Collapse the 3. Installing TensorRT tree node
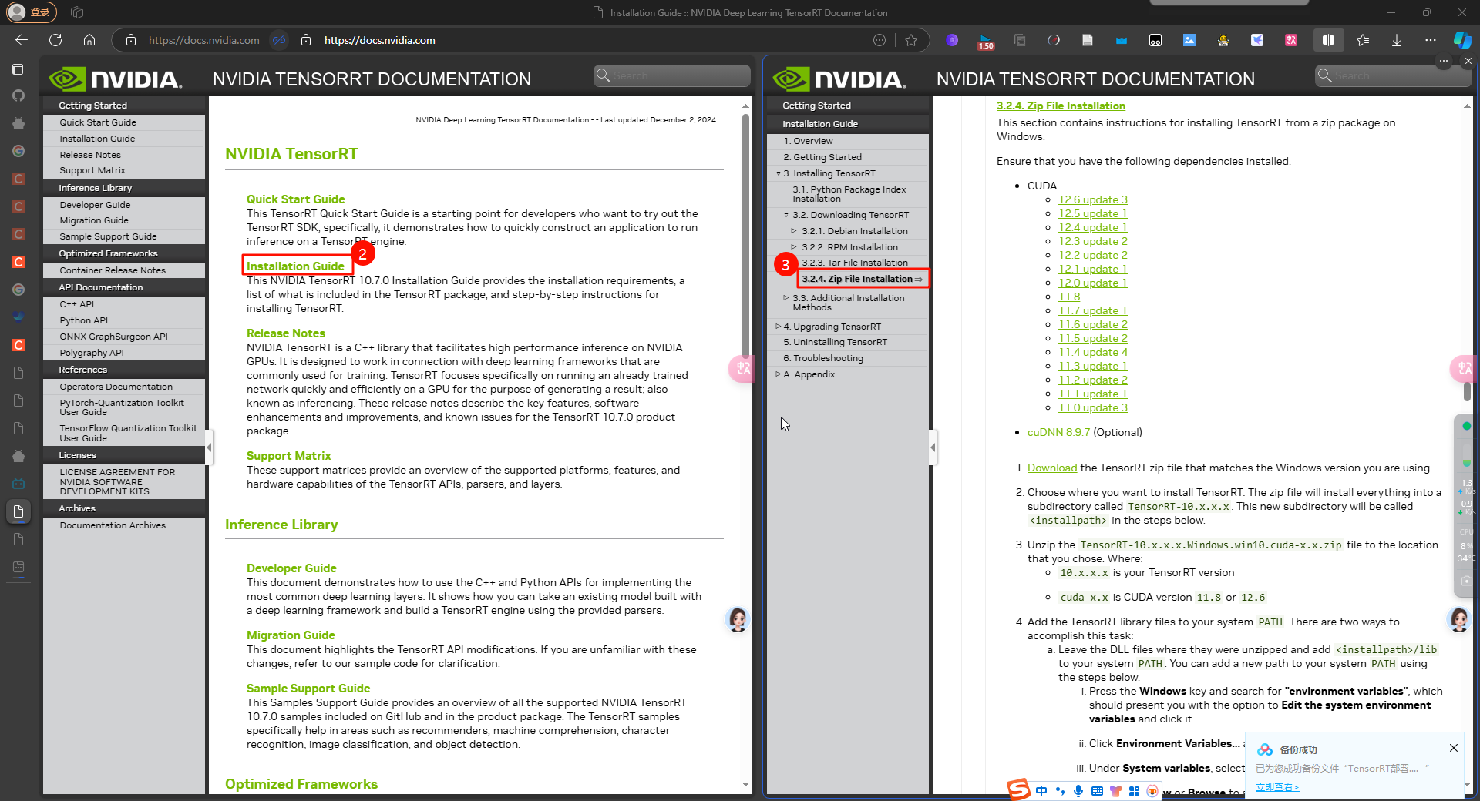1480x801 pixels. tap(778, 173)
